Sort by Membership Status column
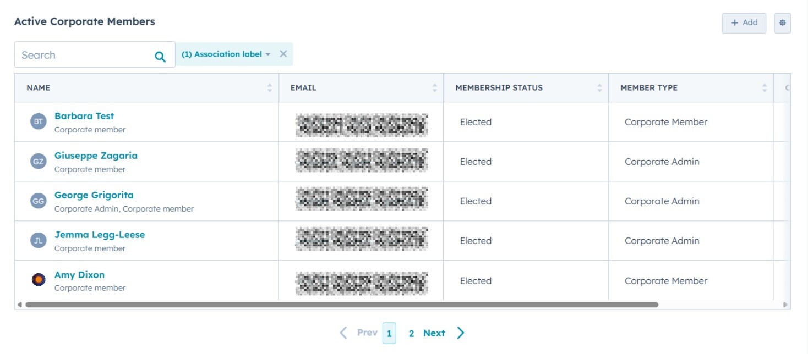Screen dimensions: 808x354 pyautogui.click(x=599, y=88)
